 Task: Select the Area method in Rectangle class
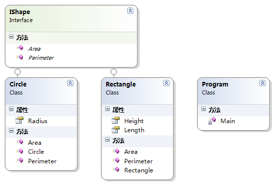(x=131, y=152)
